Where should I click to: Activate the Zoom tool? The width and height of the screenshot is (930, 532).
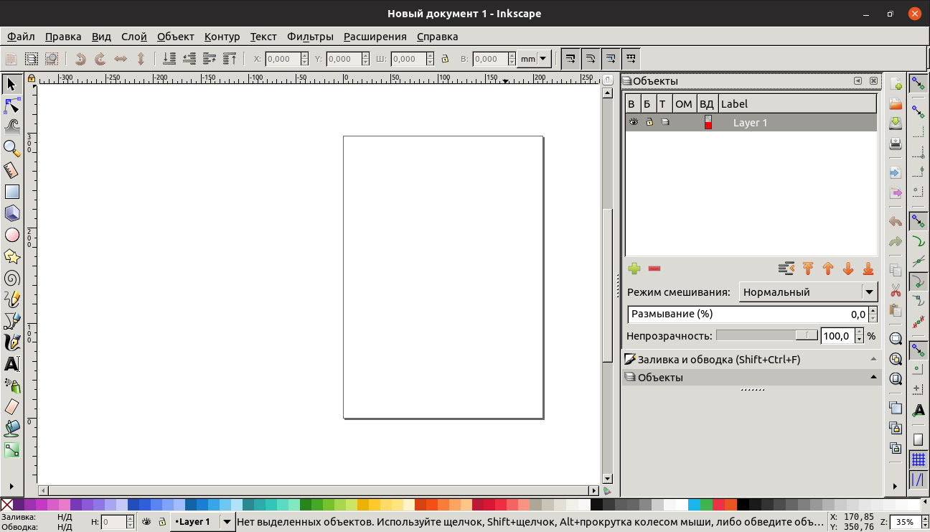[11, 149]
